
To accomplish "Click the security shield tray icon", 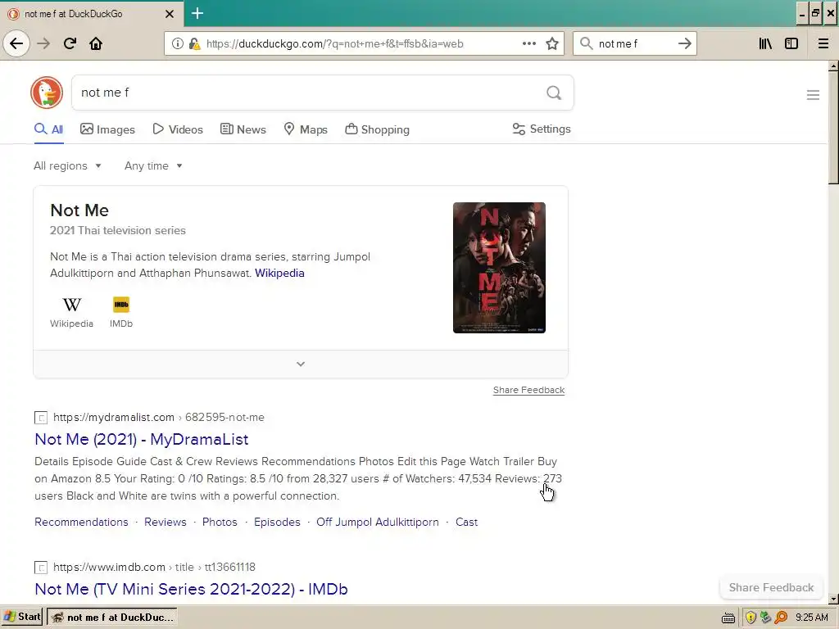I will click(x=751, y=618).
